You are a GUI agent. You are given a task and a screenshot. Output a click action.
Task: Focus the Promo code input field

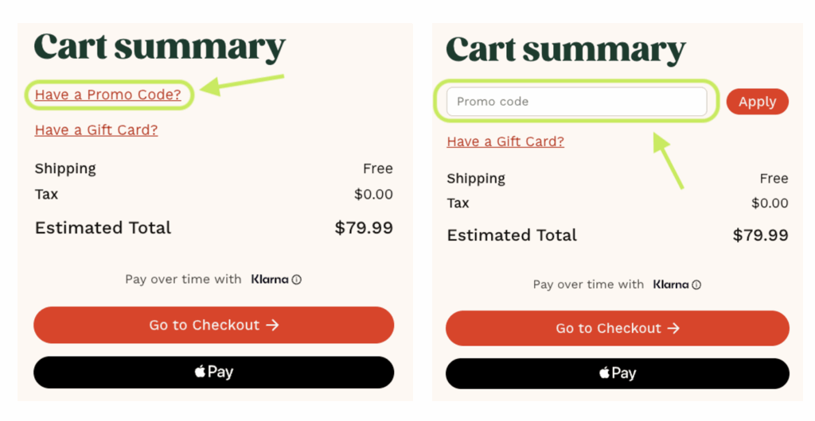576,102
